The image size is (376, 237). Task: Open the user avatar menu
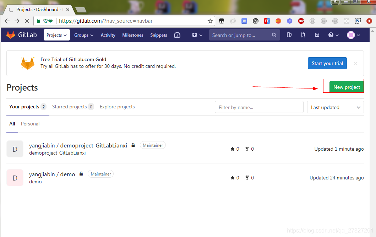pos(354,35)
